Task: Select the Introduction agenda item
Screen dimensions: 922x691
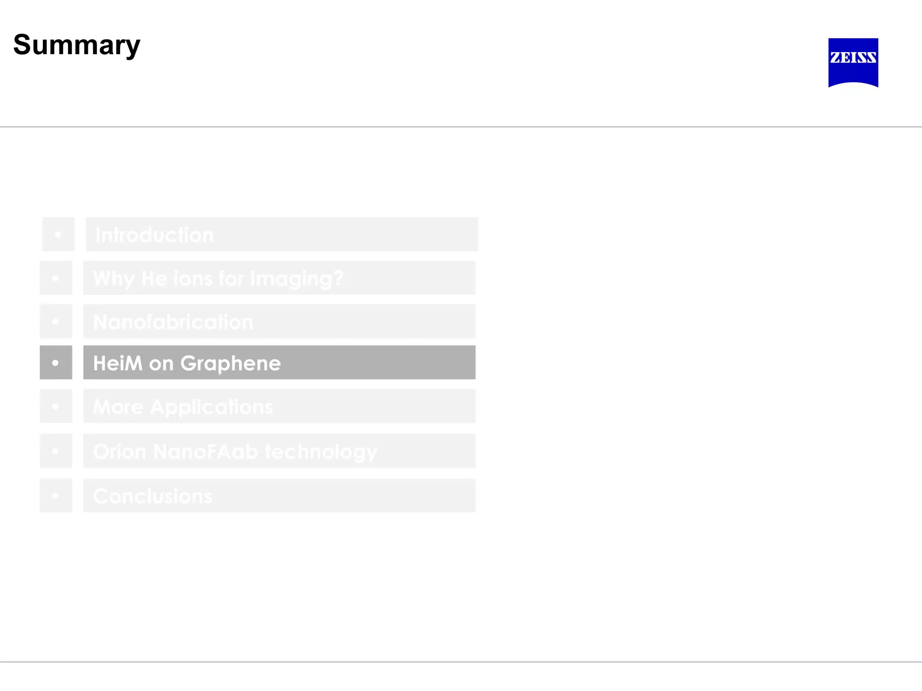Action: 282,234
